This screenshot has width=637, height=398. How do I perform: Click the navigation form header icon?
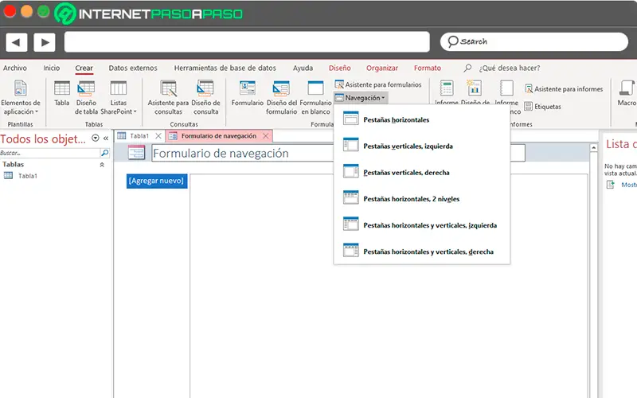[136, 153]
